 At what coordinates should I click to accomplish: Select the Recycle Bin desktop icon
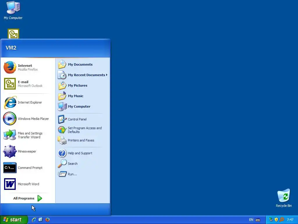pos(284,198)
